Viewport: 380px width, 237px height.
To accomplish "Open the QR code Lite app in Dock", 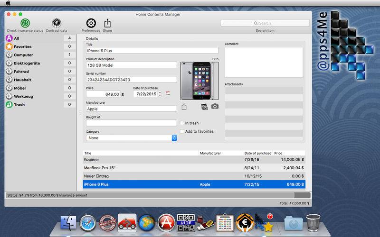I will pos(186,223).
